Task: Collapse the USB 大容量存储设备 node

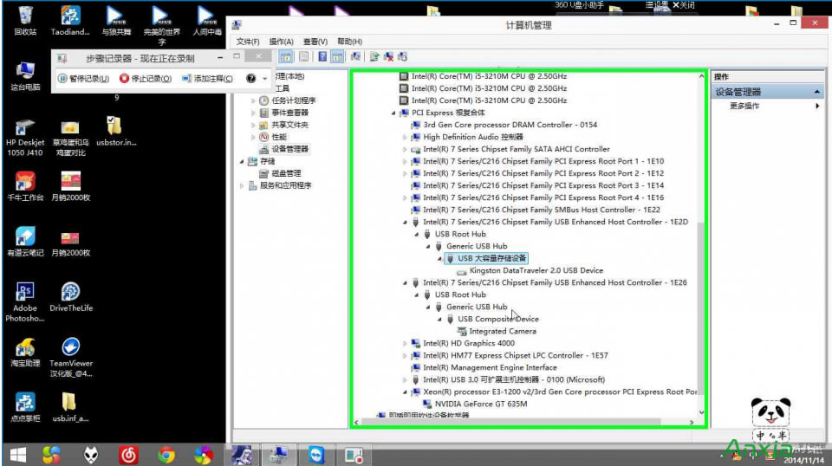Action: tap(440, 258)
